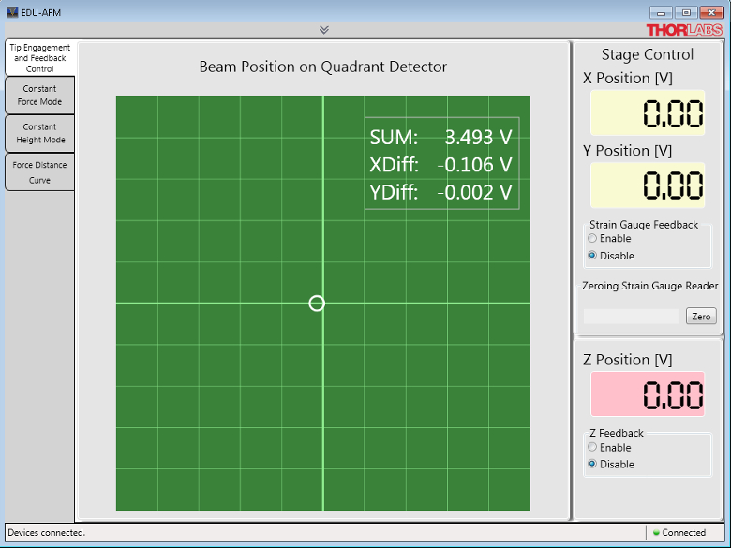Click the green Connected status indicator
The height and width of the screenshot is (548, 731).
656,533
